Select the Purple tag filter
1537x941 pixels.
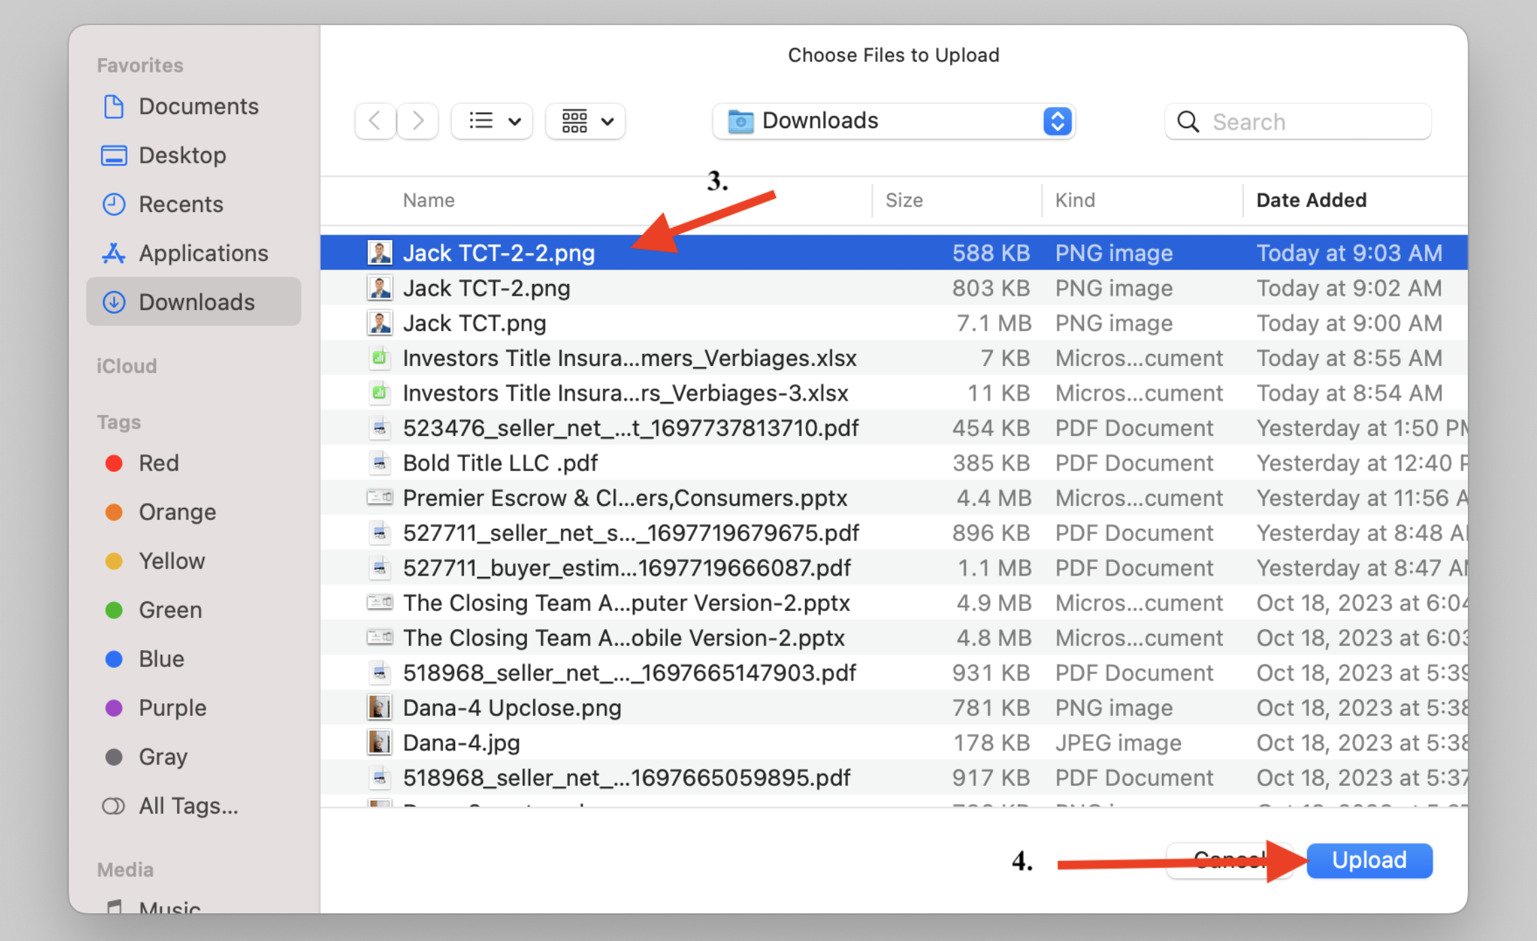tap(172, 708)
